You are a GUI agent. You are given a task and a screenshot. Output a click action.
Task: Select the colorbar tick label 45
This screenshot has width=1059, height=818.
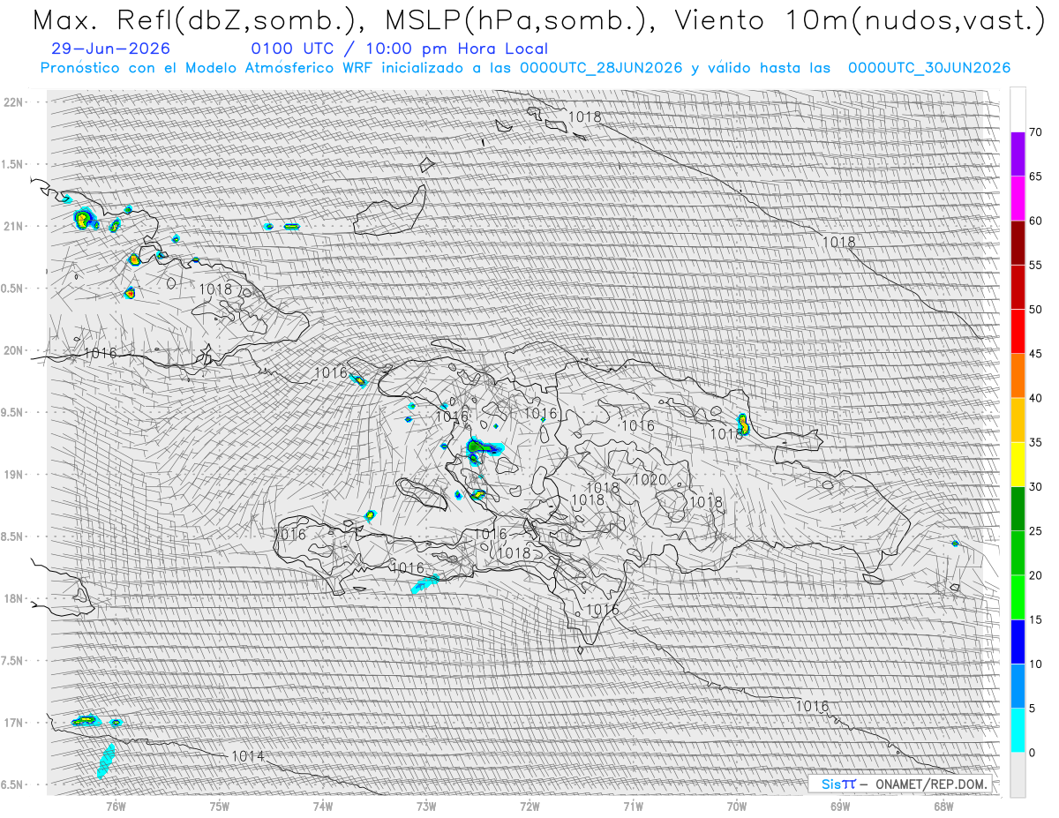pos(1035,354)
